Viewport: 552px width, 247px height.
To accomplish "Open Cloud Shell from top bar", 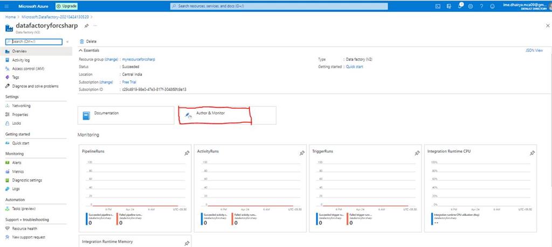I will pyautogui.click(x=438, y=6).
